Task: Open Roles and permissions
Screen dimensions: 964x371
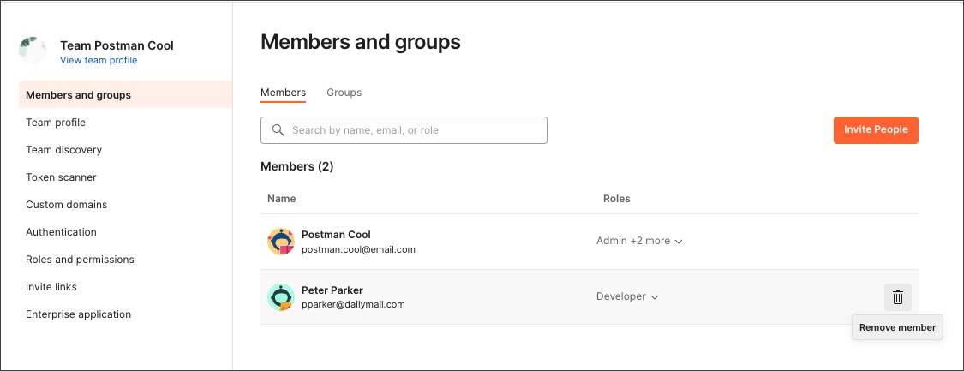Action: point(80,260)
